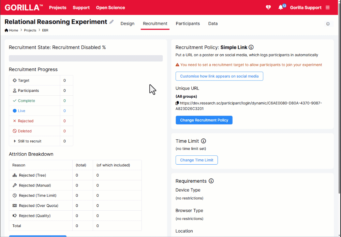Viewport: 341px width, 237px height.
Task: Click the Participants person icon
Action: tap(15, 90)
